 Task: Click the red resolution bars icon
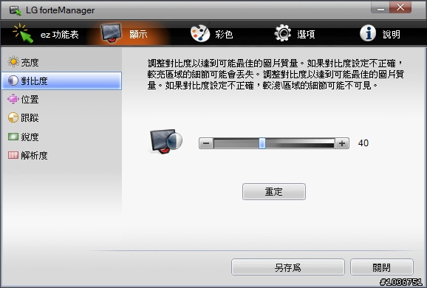pos(13,155)
